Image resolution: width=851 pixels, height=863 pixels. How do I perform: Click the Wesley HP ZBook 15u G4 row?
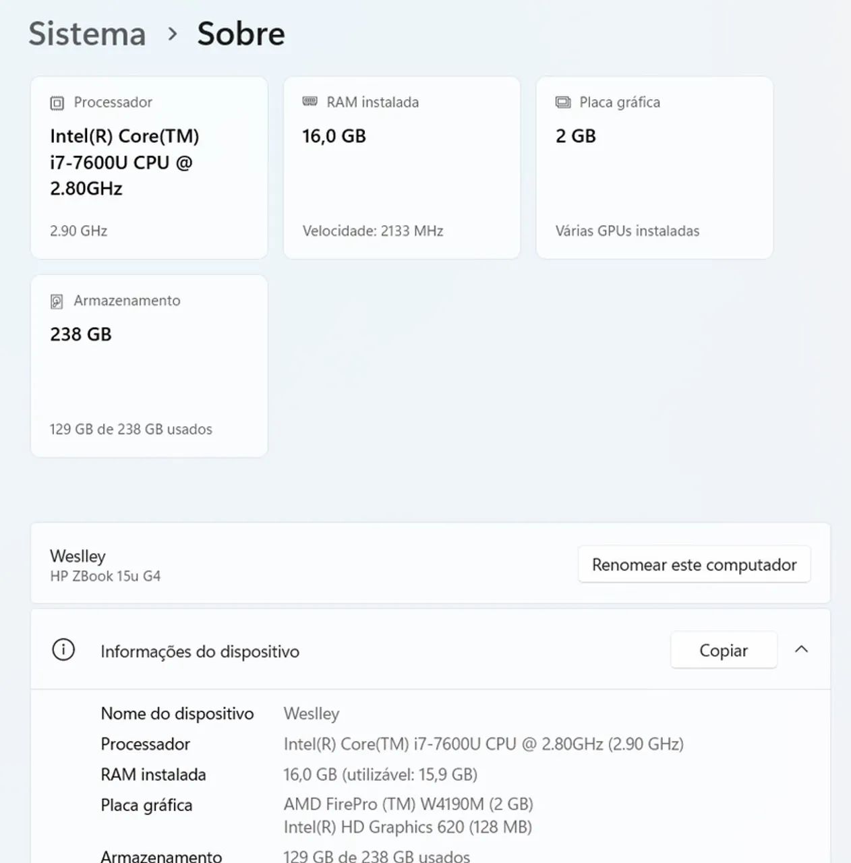(x=430, y=564)
